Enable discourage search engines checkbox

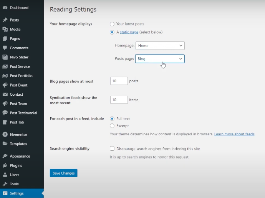pos(112,148)
